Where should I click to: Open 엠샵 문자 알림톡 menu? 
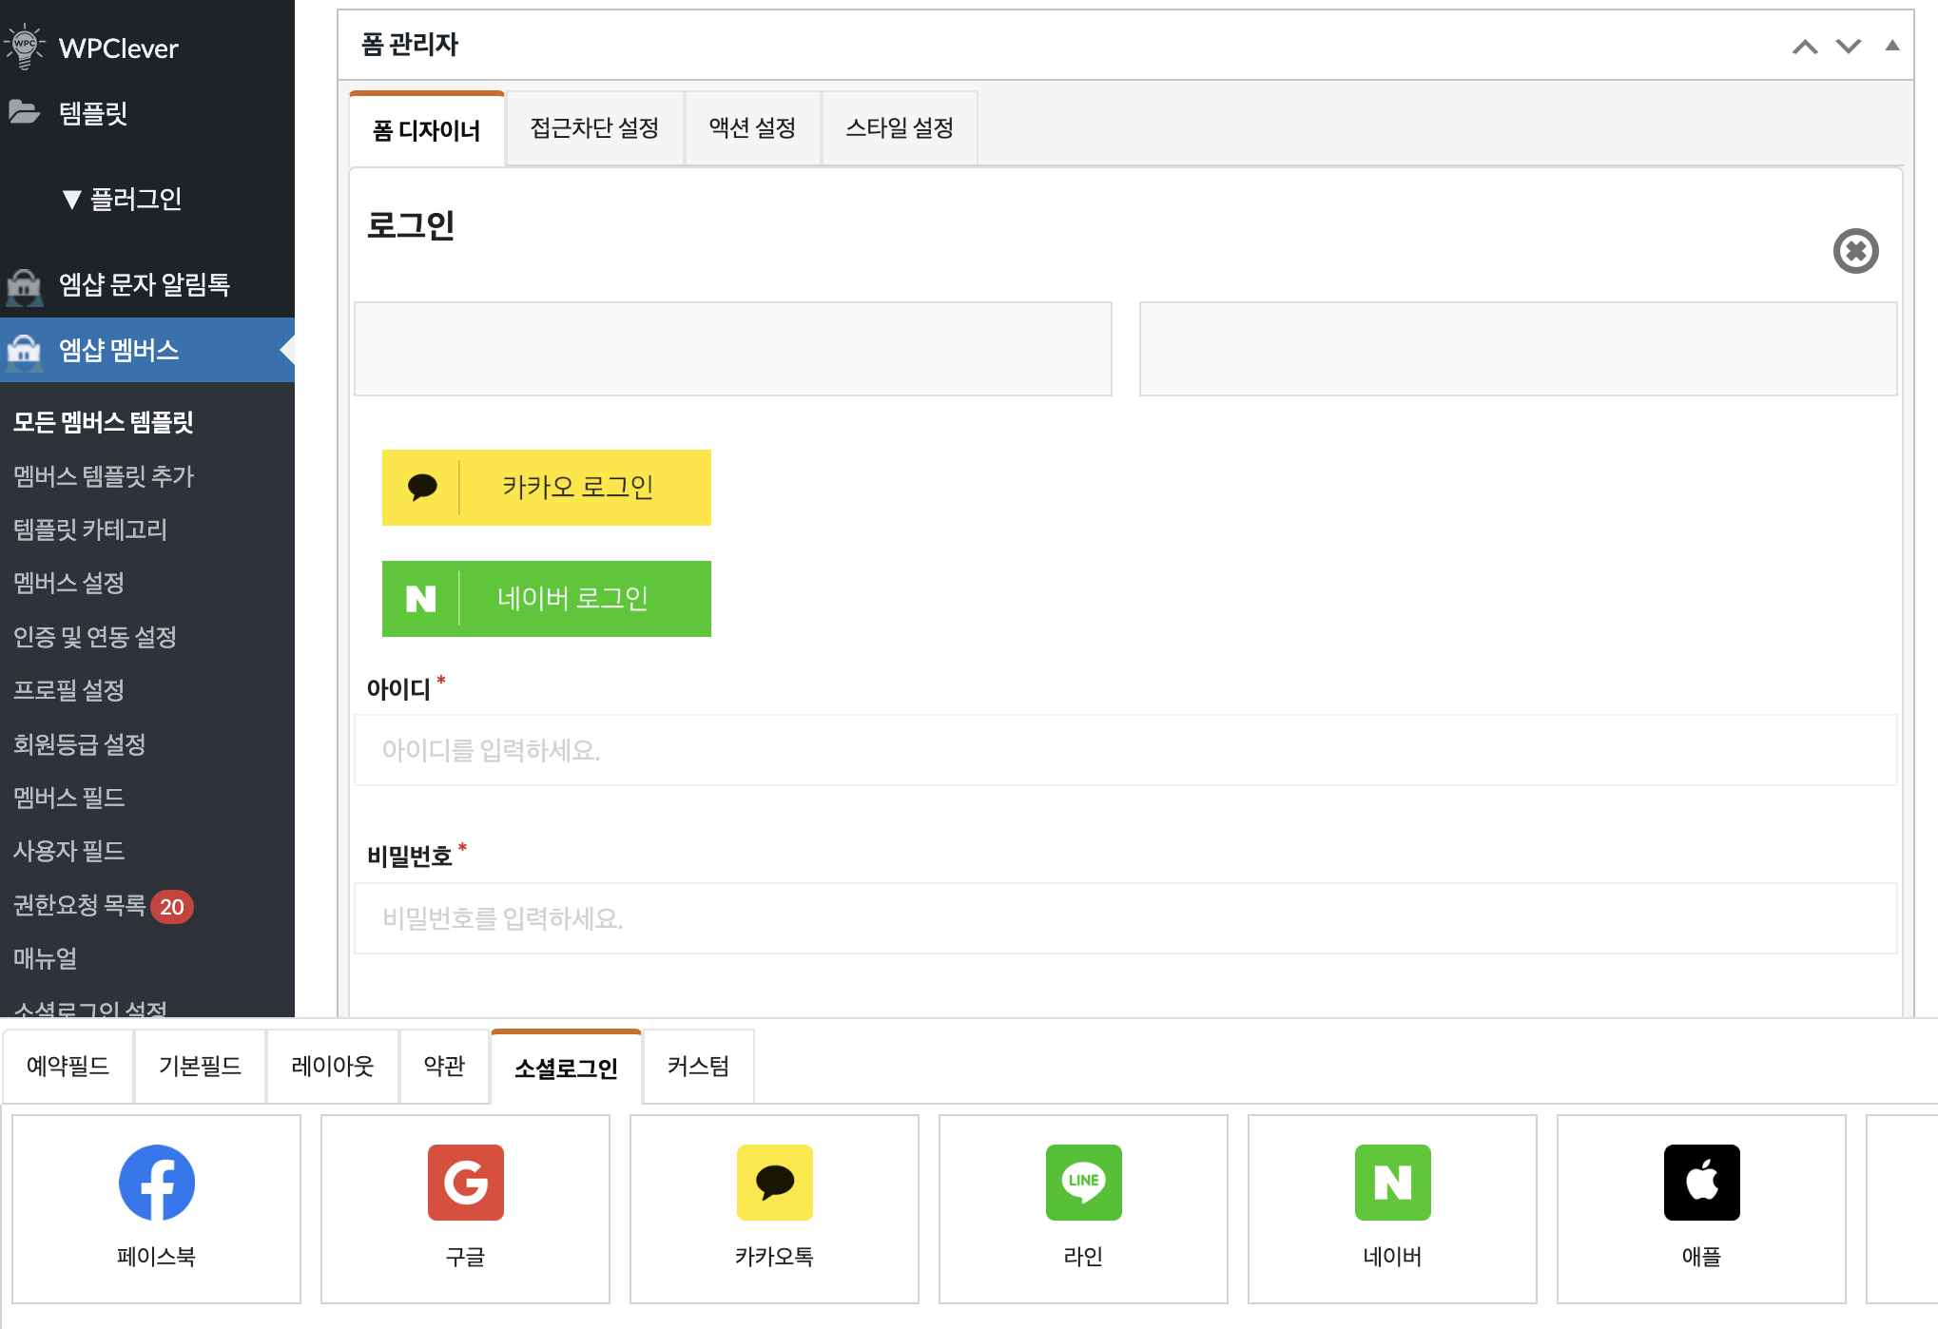click(145, 284)
